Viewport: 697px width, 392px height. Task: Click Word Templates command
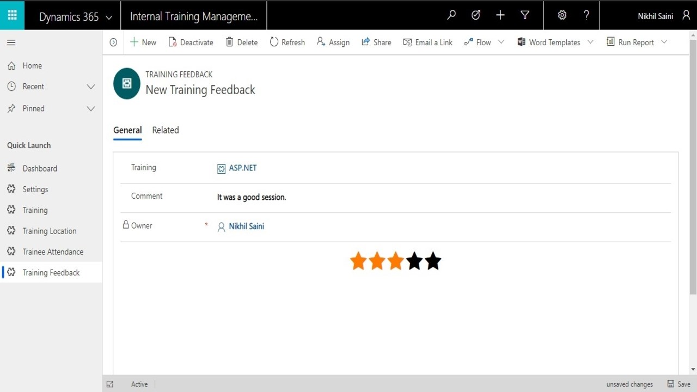pos(549,42)
